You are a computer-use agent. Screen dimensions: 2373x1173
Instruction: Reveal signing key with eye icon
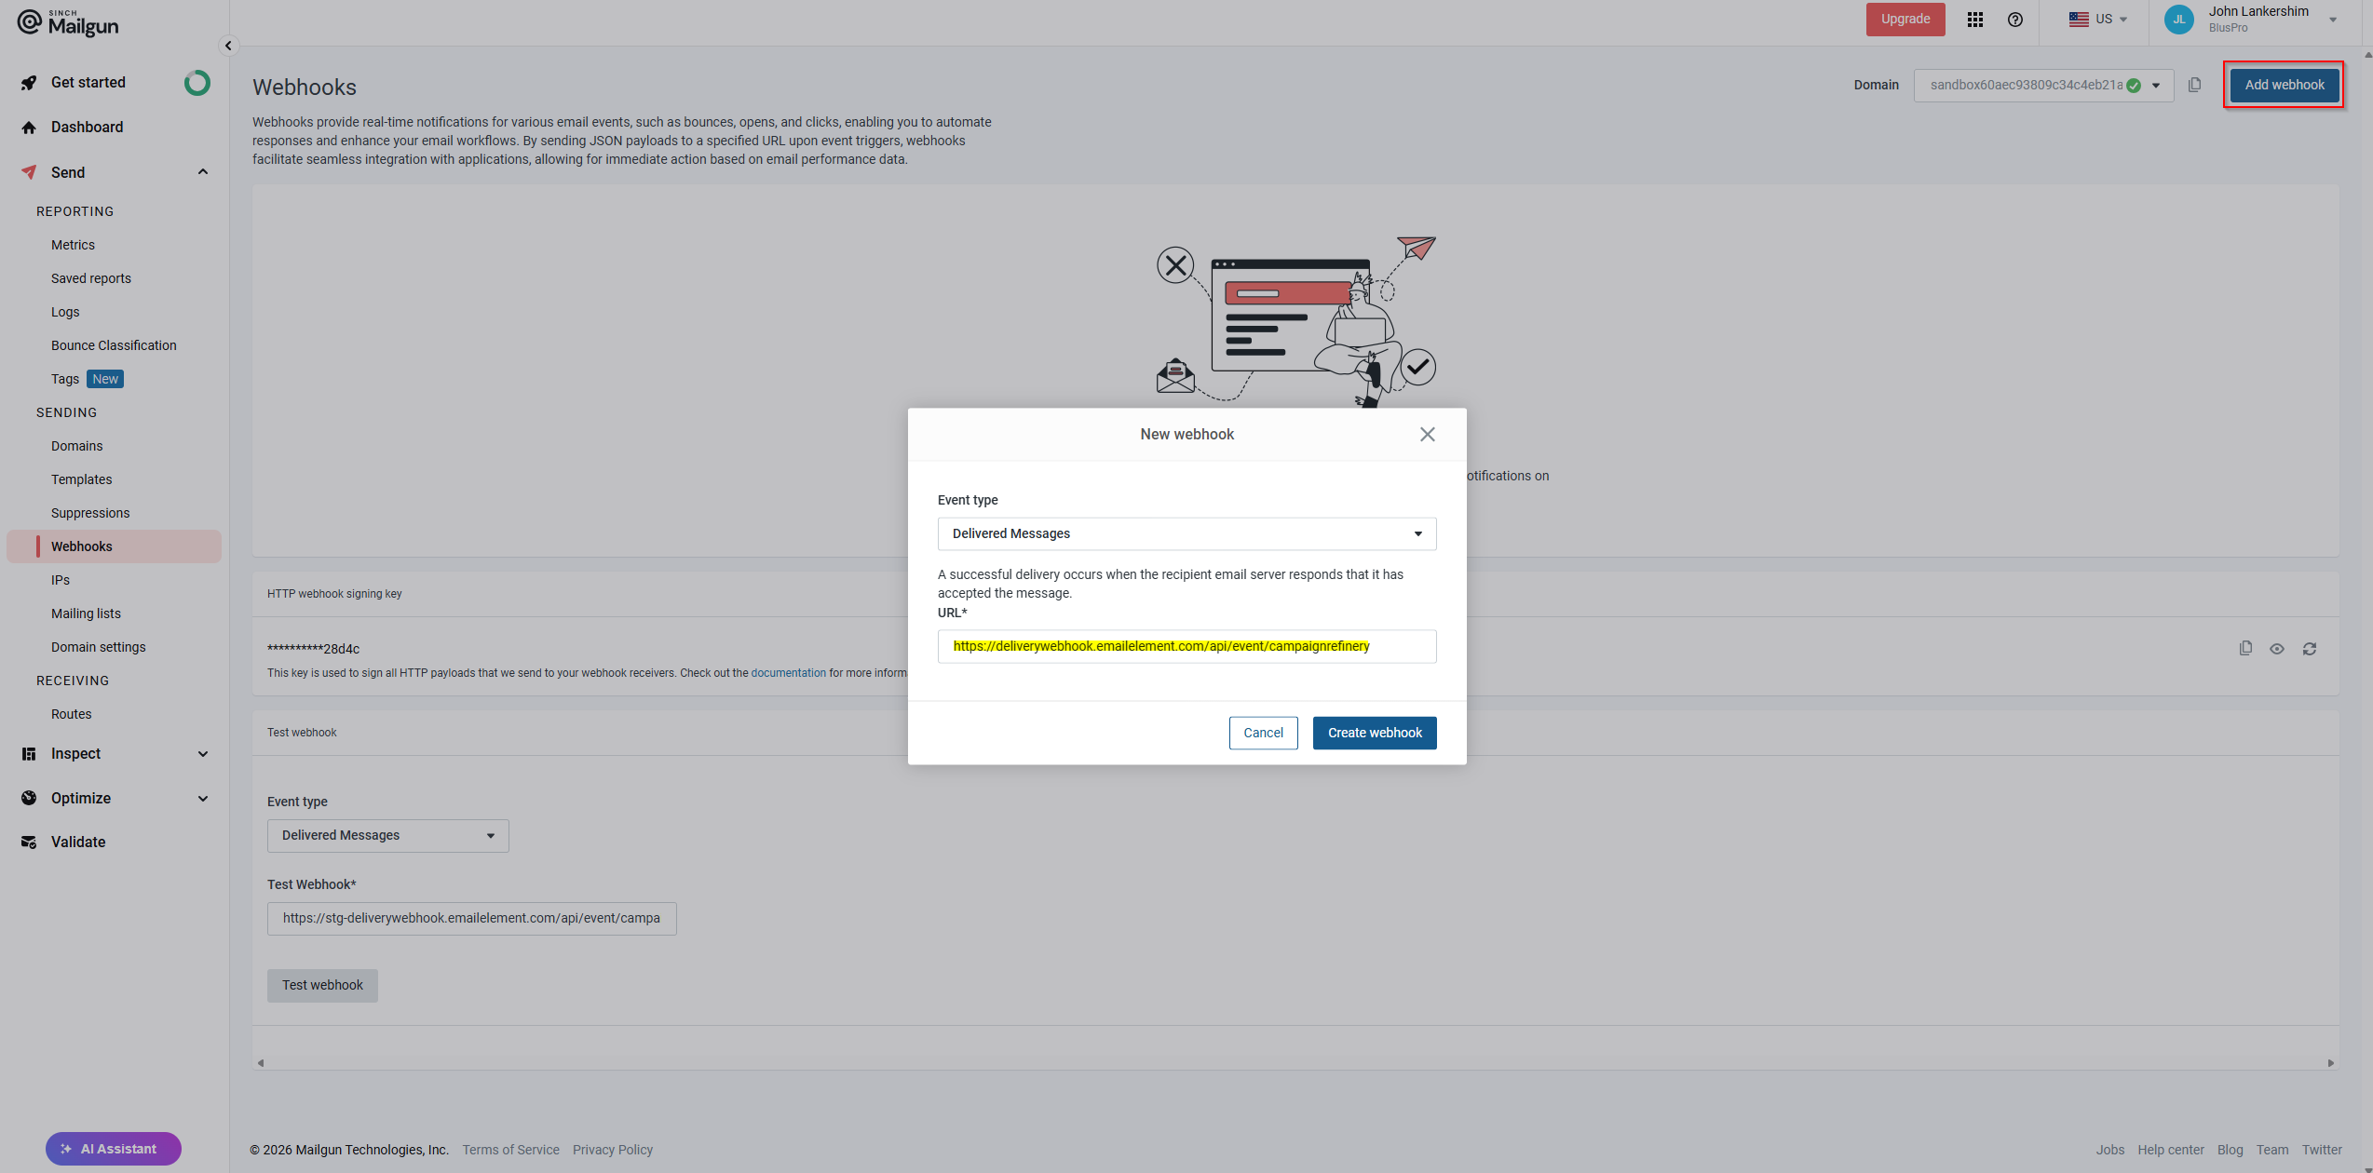point(2277,650)
